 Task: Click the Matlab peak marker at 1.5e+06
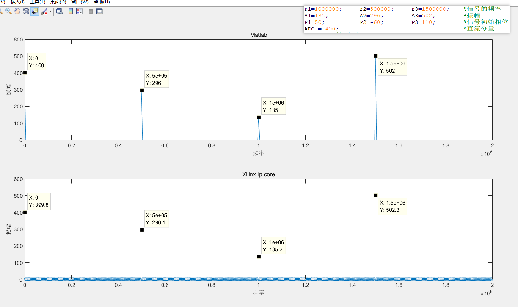click(x=376, y=56)
